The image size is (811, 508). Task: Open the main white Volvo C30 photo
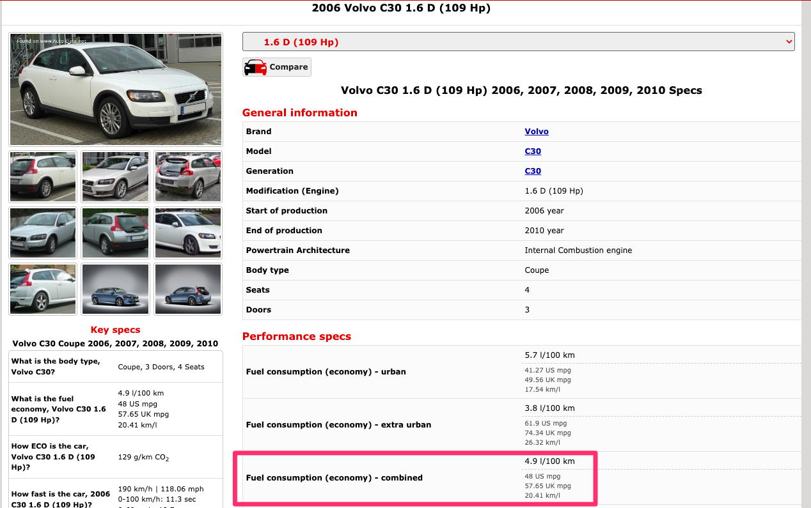pyautogui.click(x=116, y=89)
